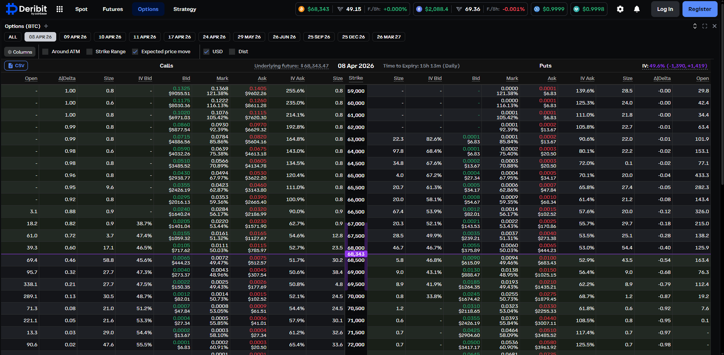Enable the Around ATM checkbox
The width and height of the screenshot is (724, 355).
(x=46, y=52)
